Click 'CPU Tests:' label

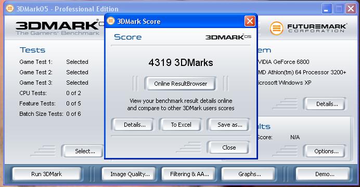click(x=33, y=93)
